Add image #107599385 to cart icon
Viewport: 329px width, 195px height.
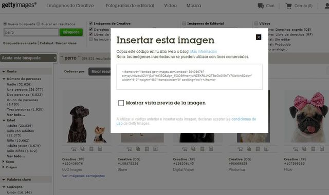(x=296, y=149)
